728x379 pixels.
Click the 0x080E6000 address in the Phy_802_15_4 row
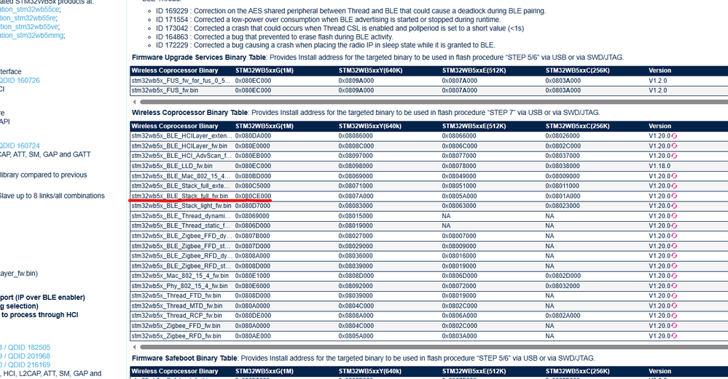[x=253, y=286]
